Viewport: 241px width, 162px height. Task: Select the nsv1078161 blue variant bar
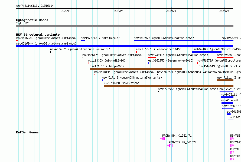(x=227, y=97)
